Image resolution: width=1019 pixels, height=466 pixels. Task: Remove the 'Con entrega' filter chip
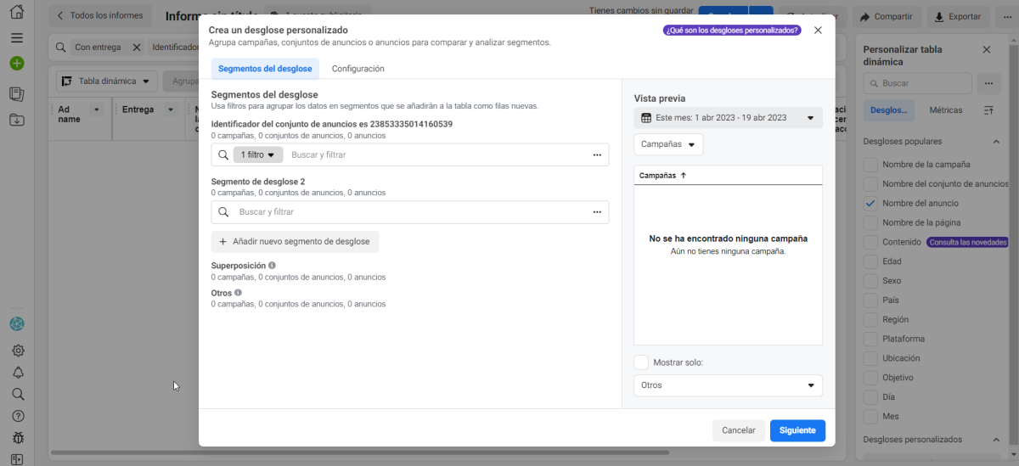pos(137,48)
